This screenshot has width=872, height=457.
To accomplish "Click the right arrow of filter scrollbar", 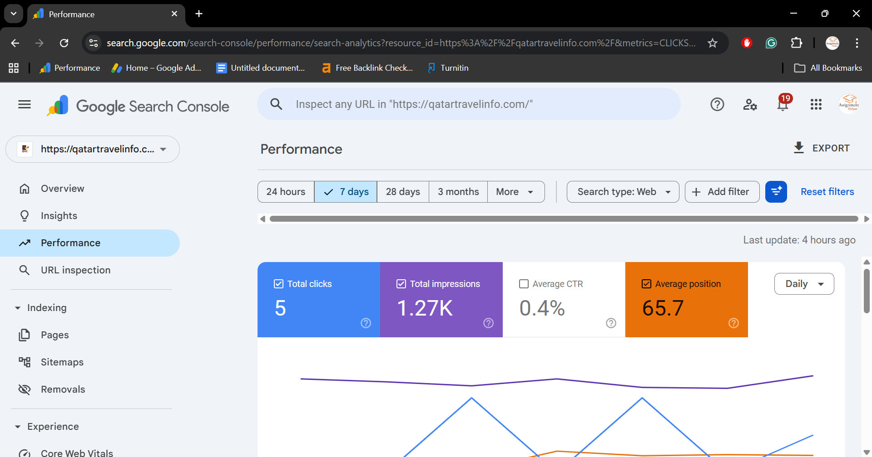I will click(x=866, y=219).
